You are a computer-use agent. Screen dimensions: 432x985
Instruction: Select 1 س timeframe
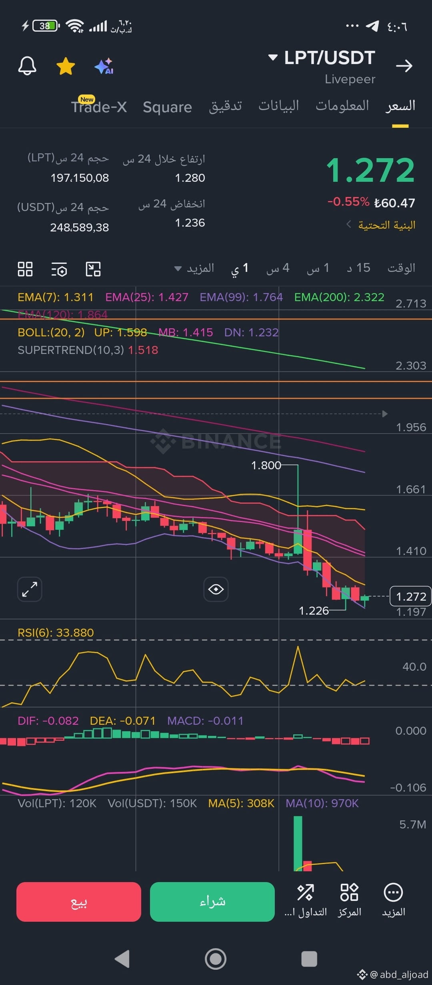click(318, 268)
